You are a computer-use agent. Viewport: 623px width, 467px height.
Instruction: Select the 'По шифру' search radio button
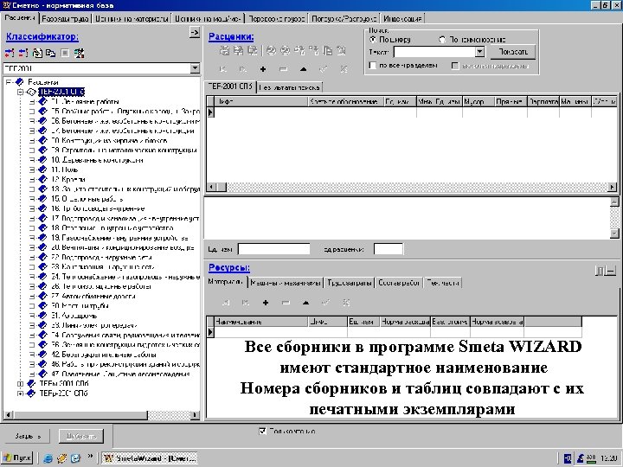click(x=373, y=40)
